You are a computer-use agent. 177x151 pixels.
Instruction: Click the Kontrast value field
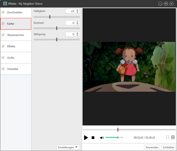pyautogui.click(x=70, y=23)
